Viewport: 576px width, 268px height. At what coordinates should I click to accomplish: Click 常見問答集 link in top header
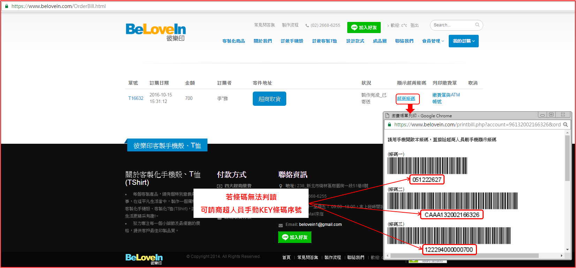(265, 25)
